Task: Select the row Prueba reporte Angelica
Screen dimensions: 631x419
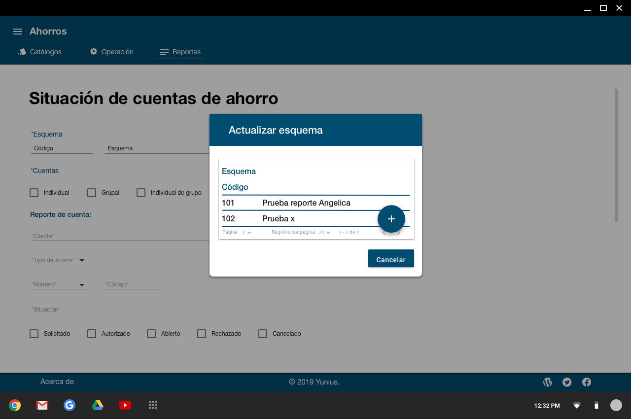Action: point(306,203)
